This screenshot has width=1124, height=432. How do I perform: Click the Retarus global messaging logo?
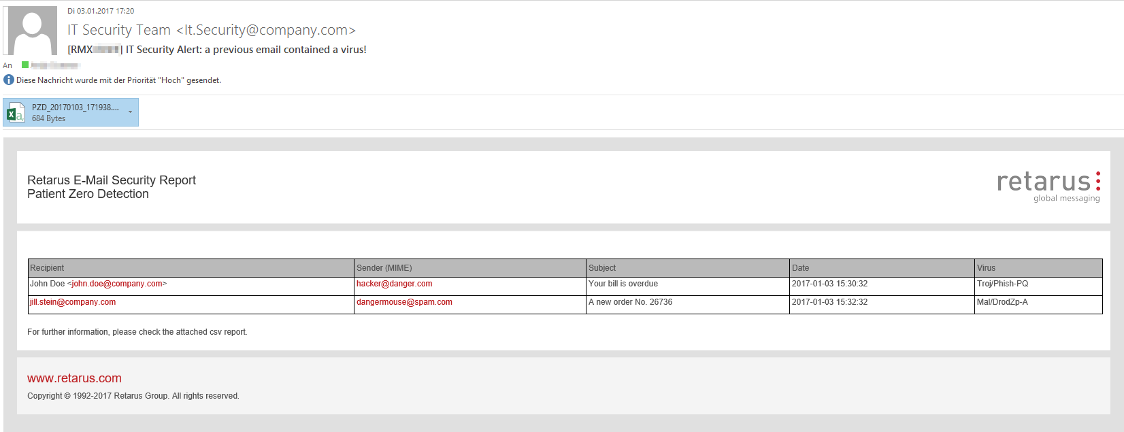(x=1048, y=185)
